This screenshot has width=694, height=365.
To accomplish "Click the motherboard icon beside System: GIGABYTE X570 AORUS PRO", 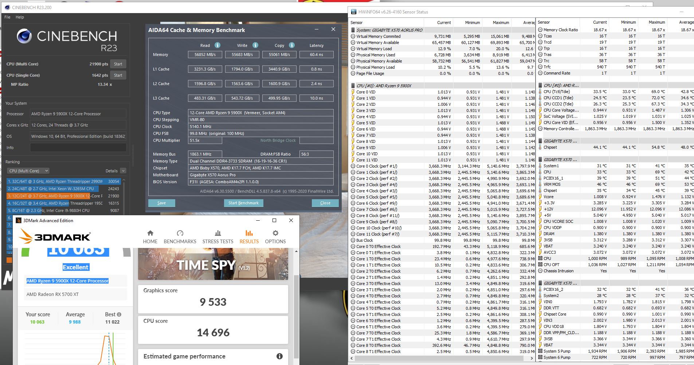I will click(353, 30).
